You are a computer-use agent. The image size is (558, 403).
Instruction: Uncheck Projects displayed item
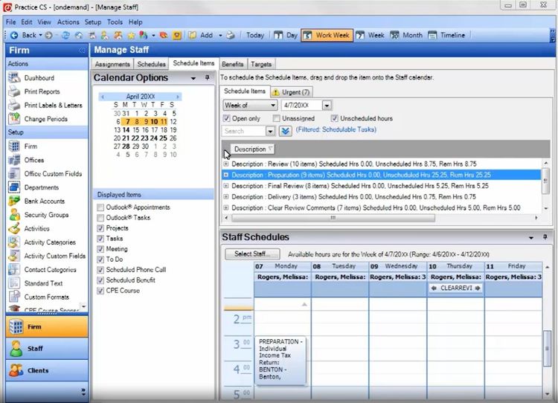tap(100, 228)
